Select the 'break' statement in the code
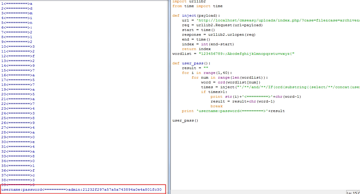The height and width of the screenshot is (194, 360). tap(217, 106)
